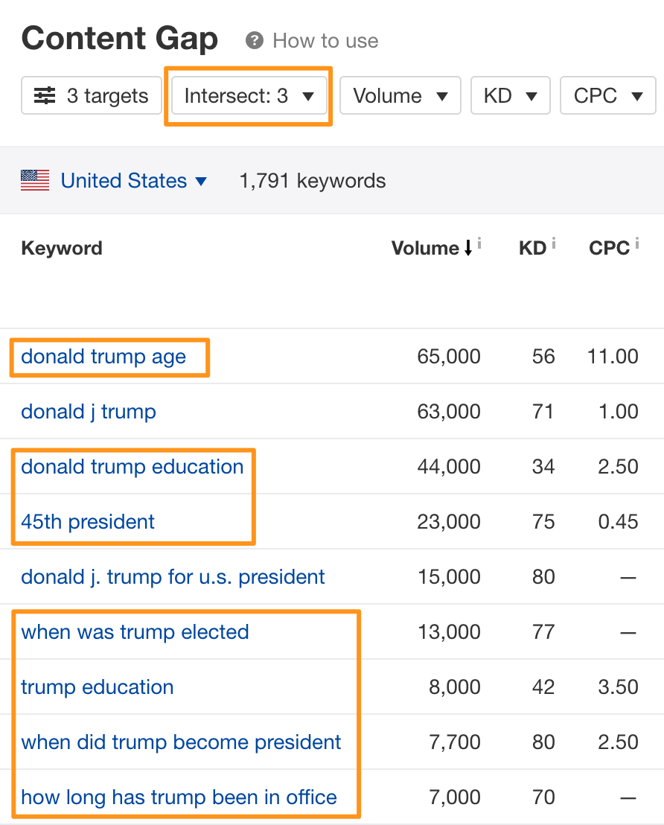Open the keyword trump education
The image size is (664, 825).
pyautogui.click(x=97, y=687)
